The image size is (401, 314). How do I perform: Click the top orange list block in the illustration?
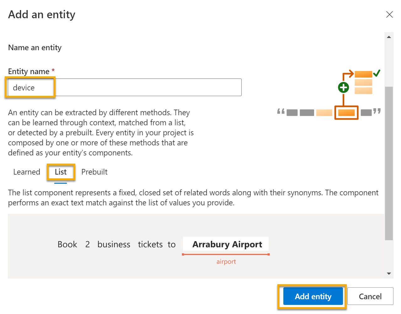(x=363, y=74)
